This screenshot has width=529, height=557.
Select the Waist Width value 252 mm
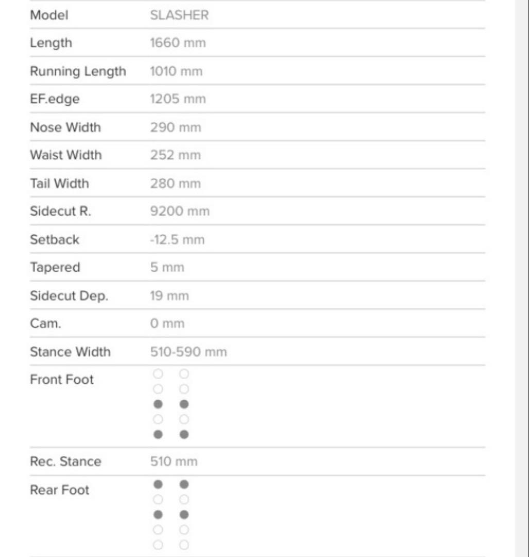(175, 155)
